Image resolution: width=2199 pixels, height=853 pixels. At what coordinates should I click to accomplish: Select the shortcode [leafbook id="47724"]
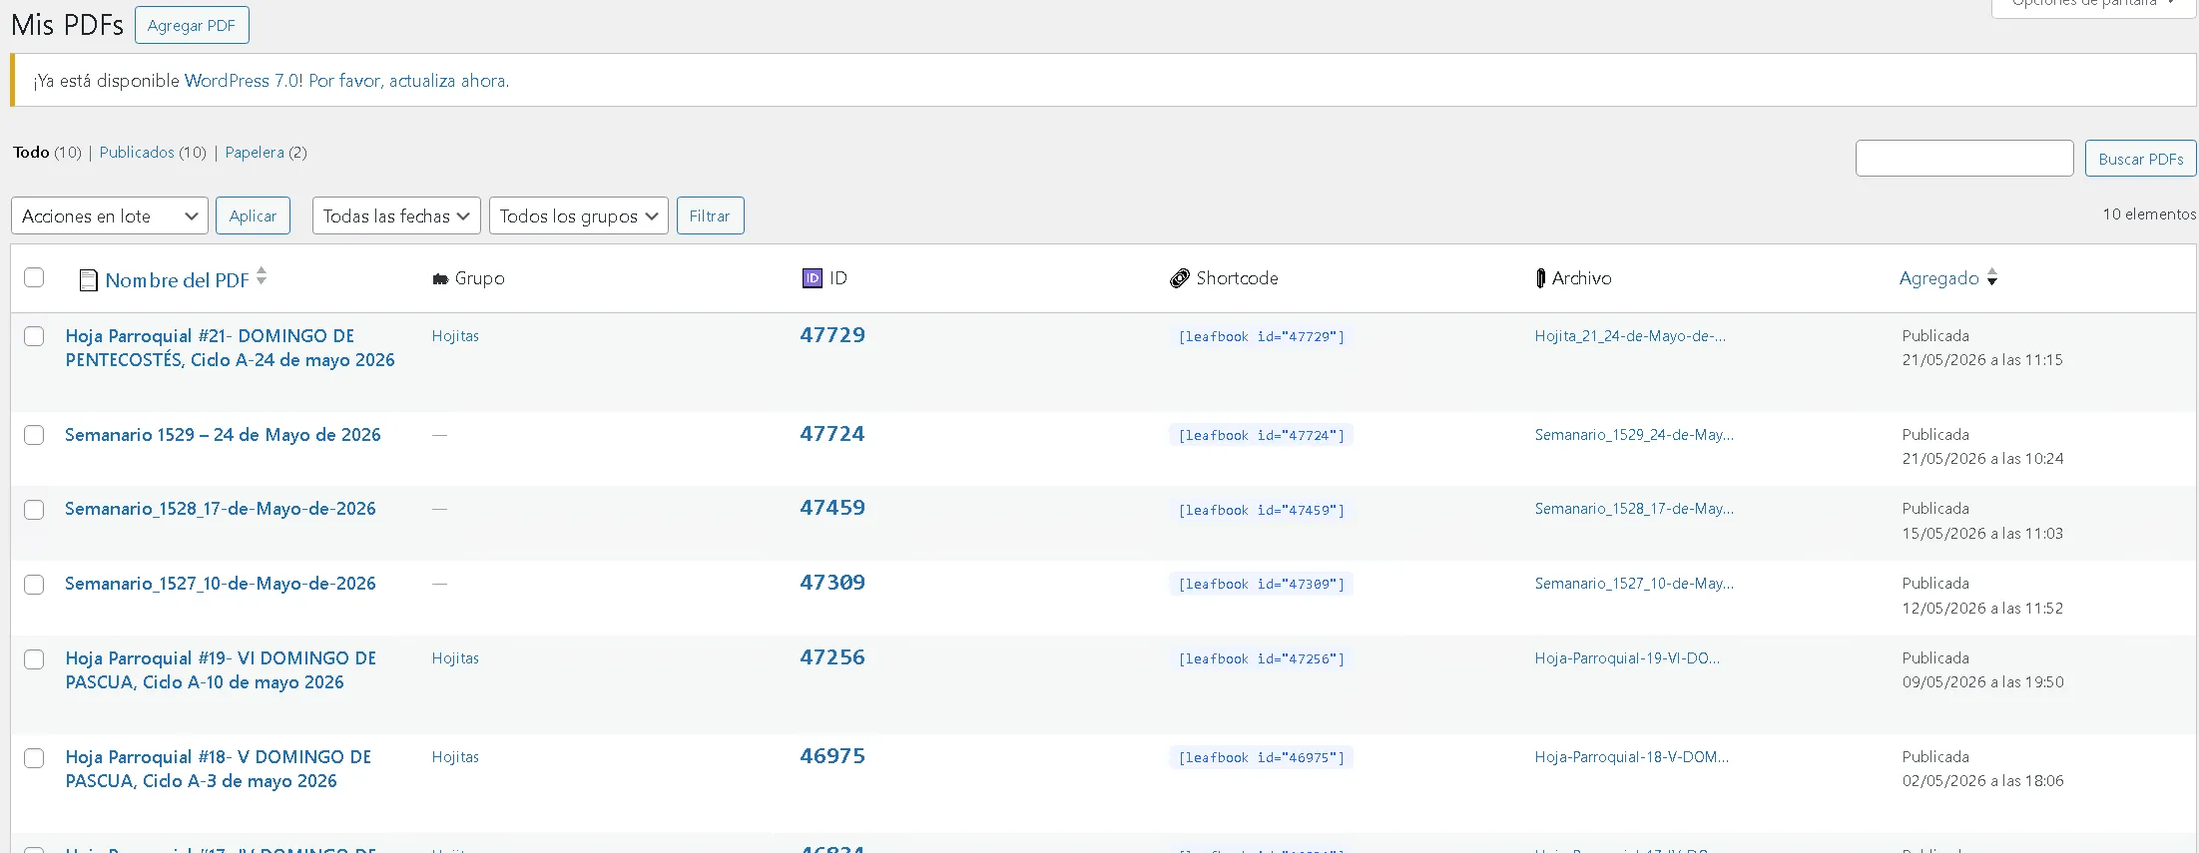click(x=1262, y=436)
